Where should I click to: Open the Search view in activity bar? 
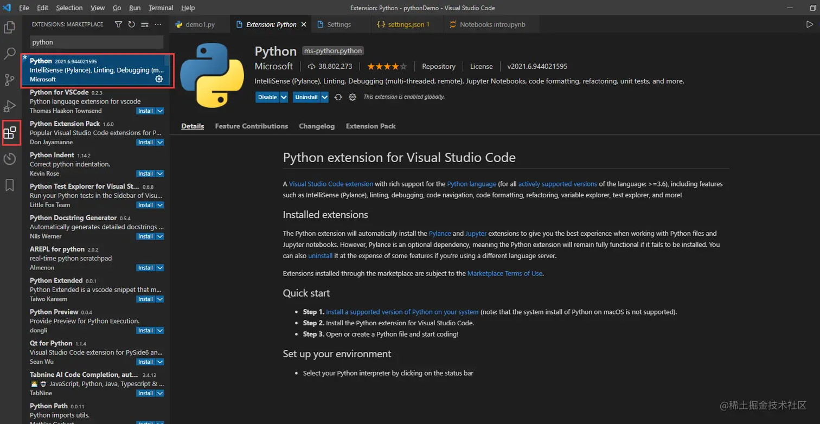[10, 53]
